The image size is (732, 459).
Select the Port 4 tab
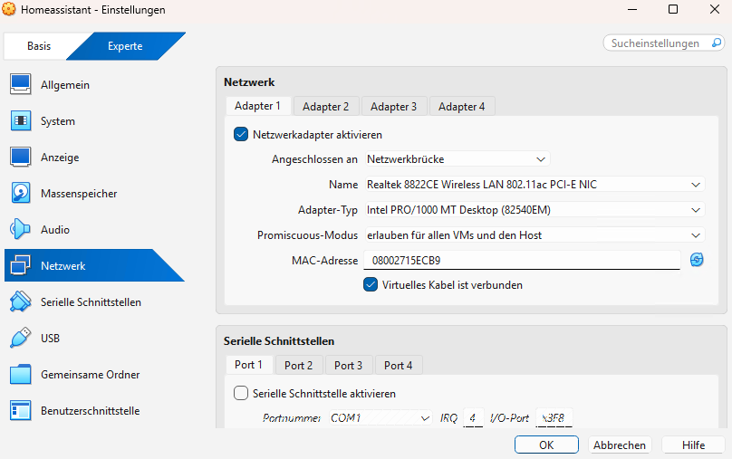click(399, 365)
